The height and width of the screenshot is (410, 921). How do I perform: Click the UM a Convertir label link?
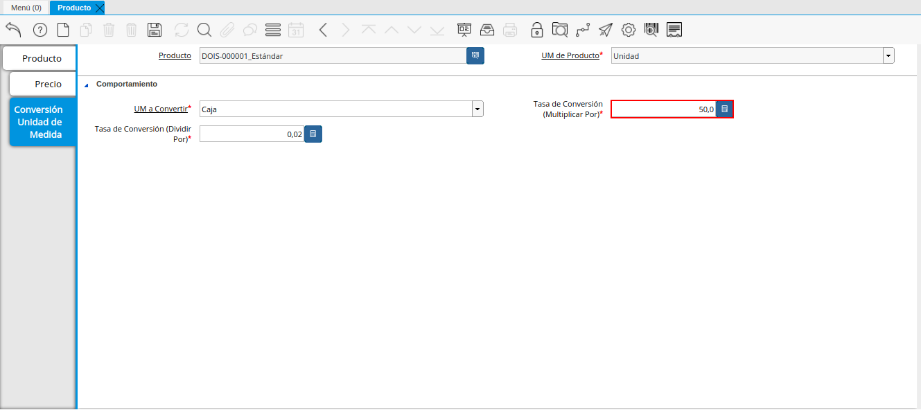[161, 109]
